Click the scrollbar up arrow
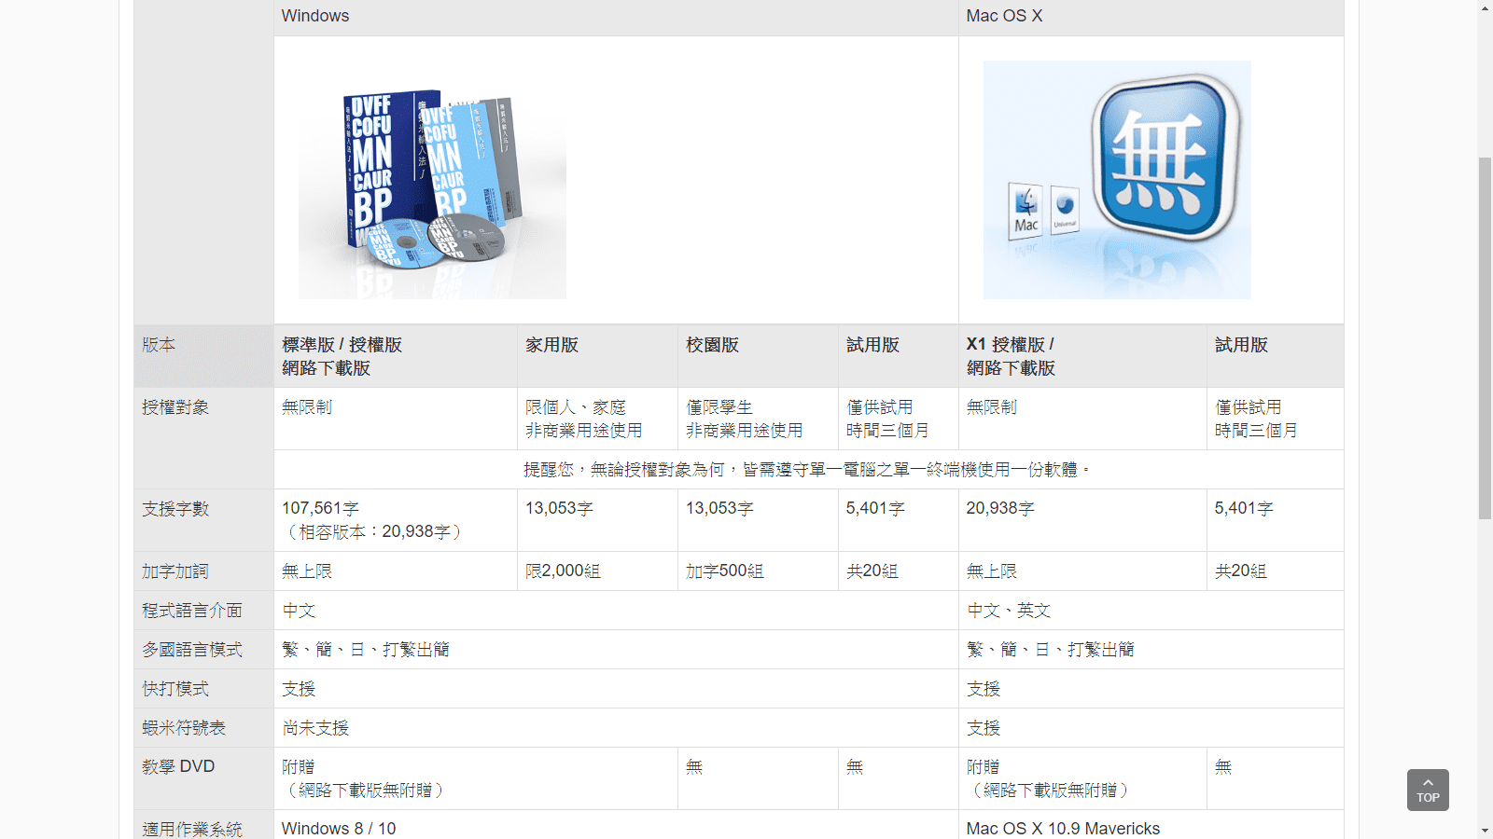 pos(1485,8)
